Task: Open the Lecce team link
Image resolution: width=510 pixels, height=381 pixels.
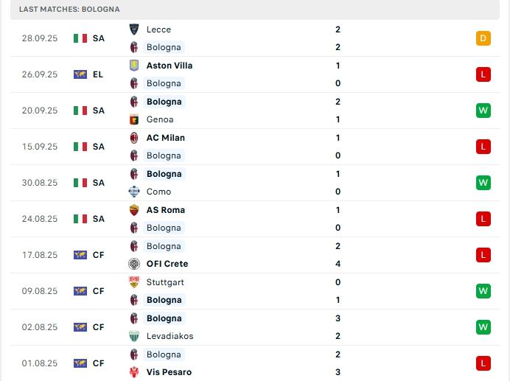Action: click(x=158, y=29)
